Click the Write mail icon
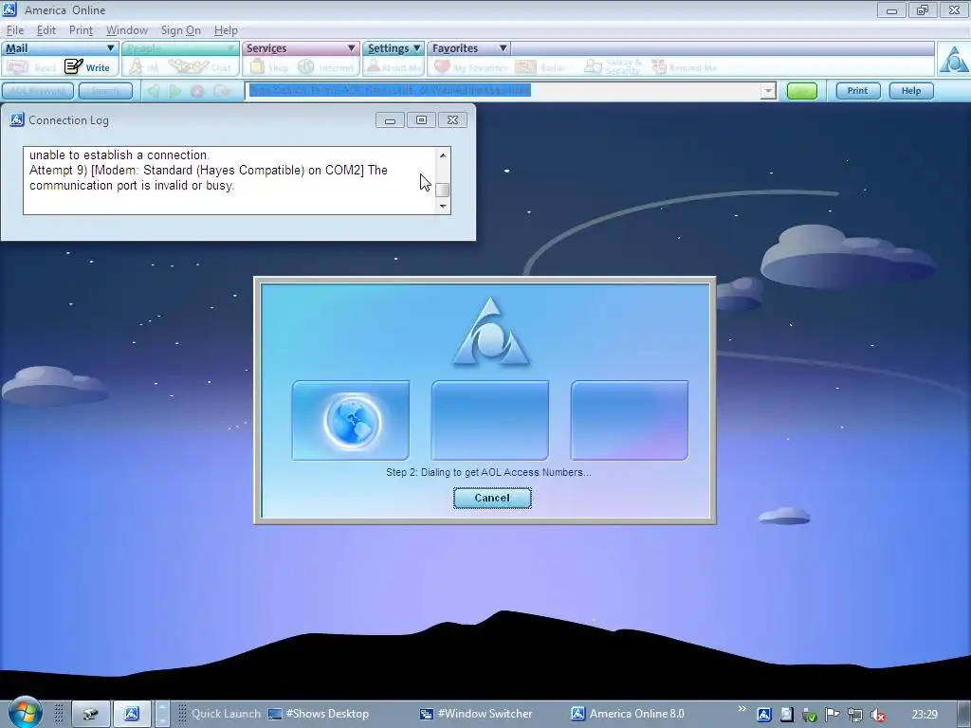 (x=74, y=66)
